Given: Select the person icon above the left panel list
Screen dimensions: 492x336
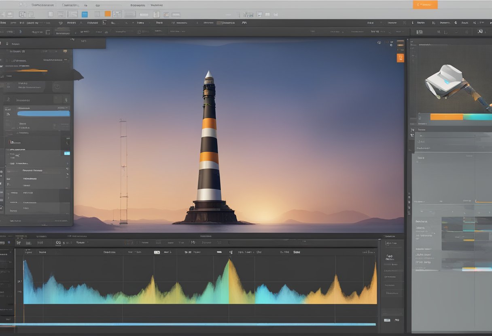Looking at the screenshot, I should (x=8, y=99).
